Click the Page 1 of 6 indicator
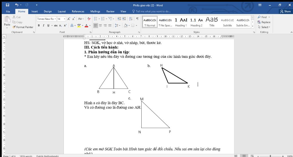 pyautogui.click(x=9, y=156)
